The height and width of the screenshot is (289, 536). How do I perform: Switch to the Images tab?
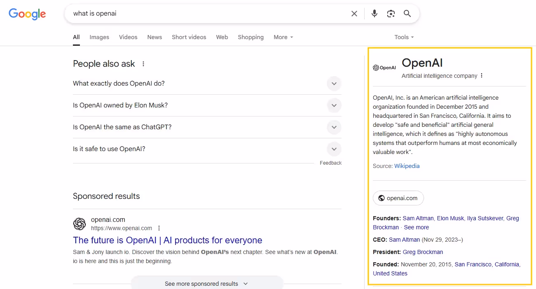[x=99, y=37]
